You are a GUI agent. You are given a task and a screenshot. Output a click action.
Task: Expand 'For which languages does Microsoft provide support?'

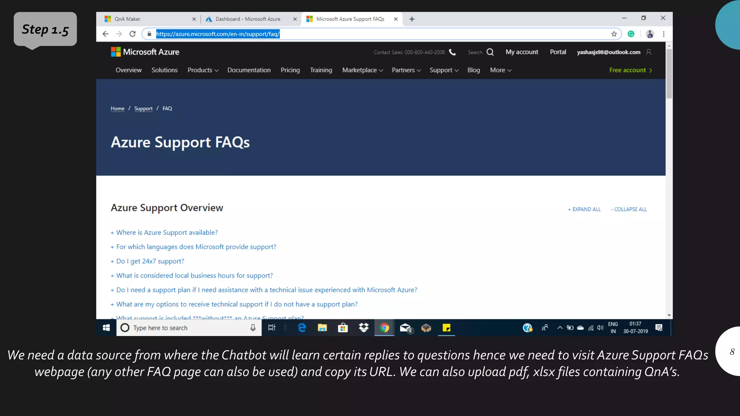click(x=194, y=247)
